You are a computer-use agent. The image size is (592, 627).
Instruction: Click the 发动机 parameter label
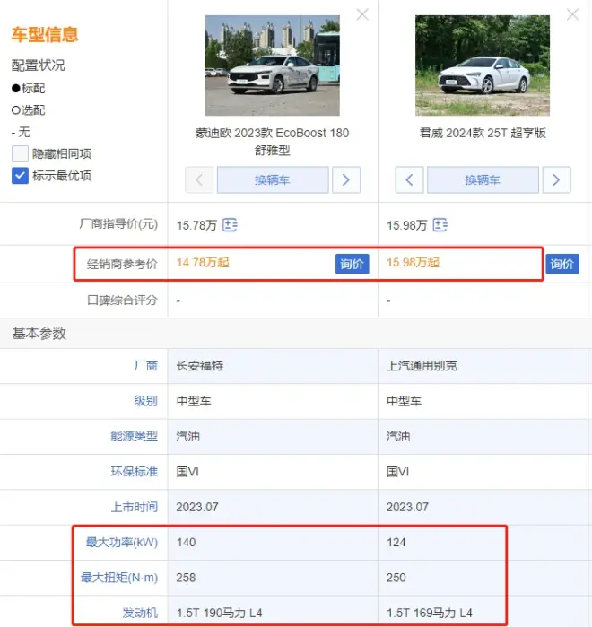(x=140, y=613)
